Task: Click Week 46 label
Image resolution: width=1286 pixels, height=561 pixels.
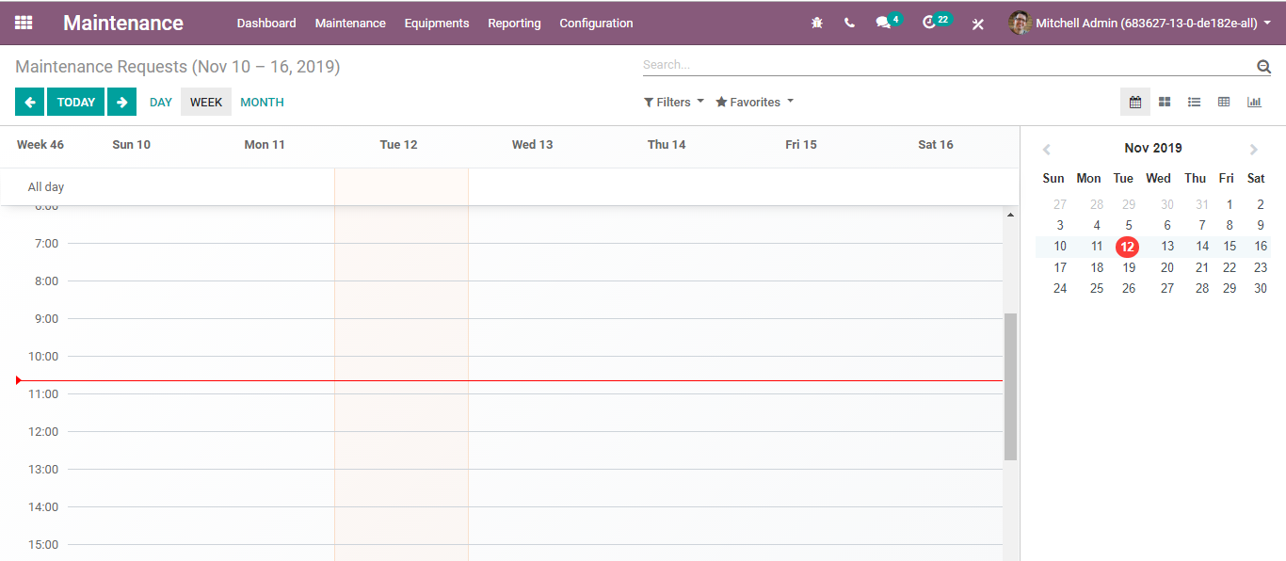Action: tap(40, 144)
